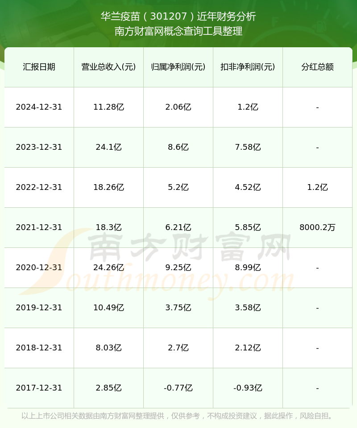357x428 pixels.
Task: Click the date cell 2019-12-31
Action: (39, 308)
